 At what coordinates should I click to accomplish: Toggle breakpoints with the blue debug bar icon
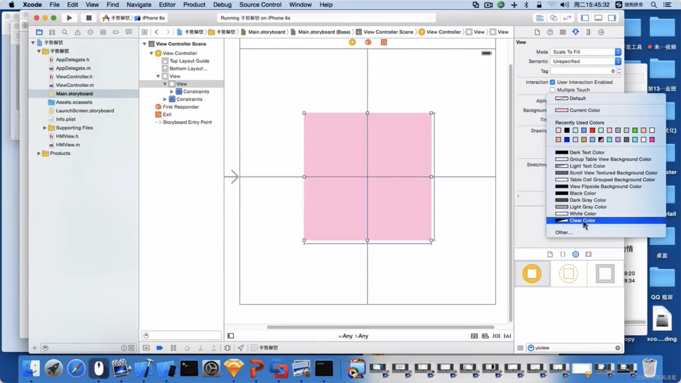point(159,348)
